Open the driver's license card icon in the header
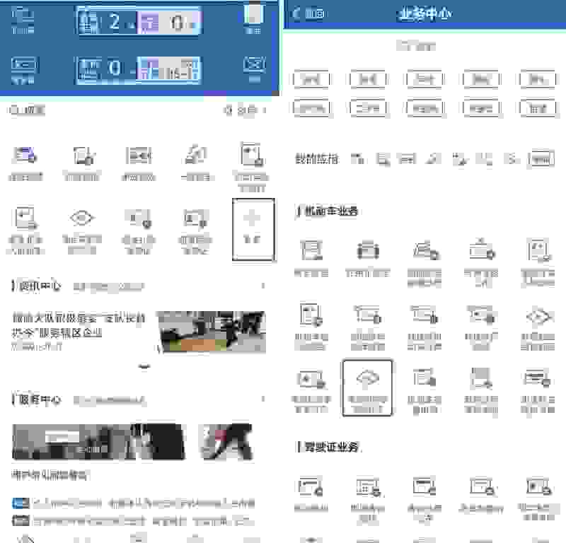Image resolution: width=566 pixels, height=543 pixels. click(x=24, y=65)
